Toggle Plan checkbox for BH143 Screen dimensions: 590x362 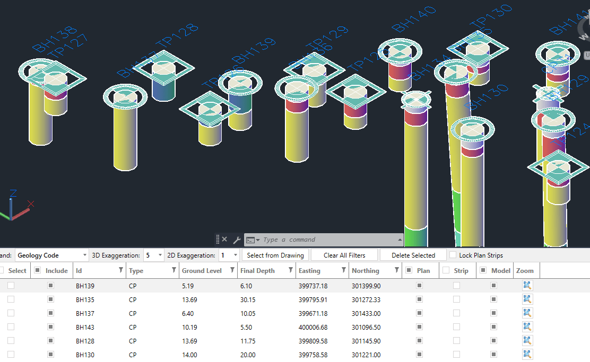[x=419, y=326]
